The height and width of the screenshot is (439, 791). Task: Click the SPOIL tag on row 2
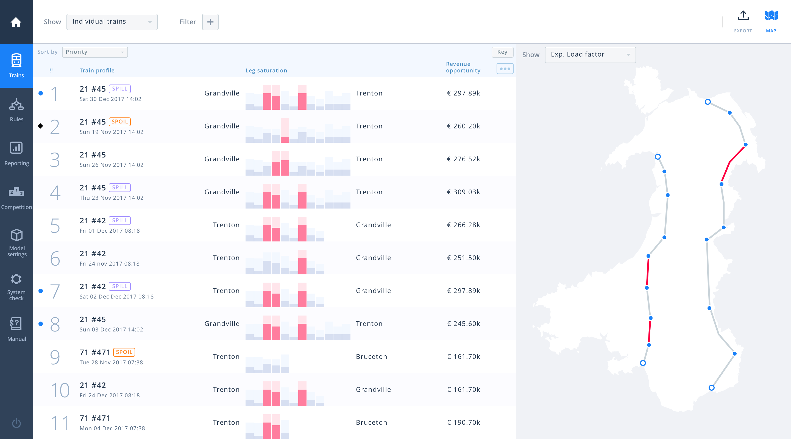coord(120,122)
